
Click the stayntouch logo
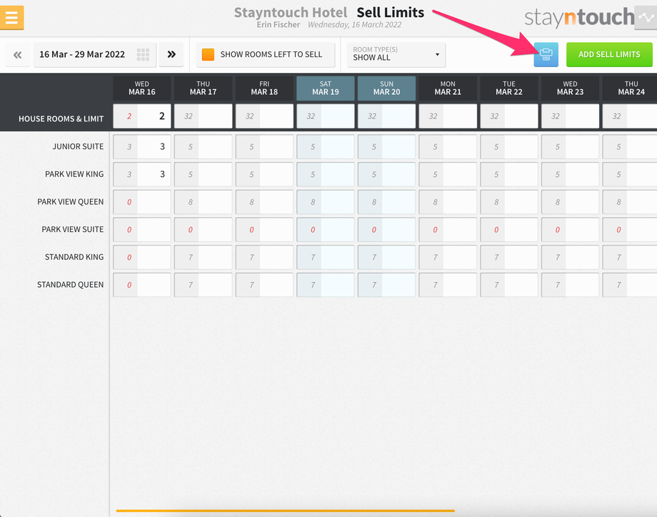(x=579, y=18)
